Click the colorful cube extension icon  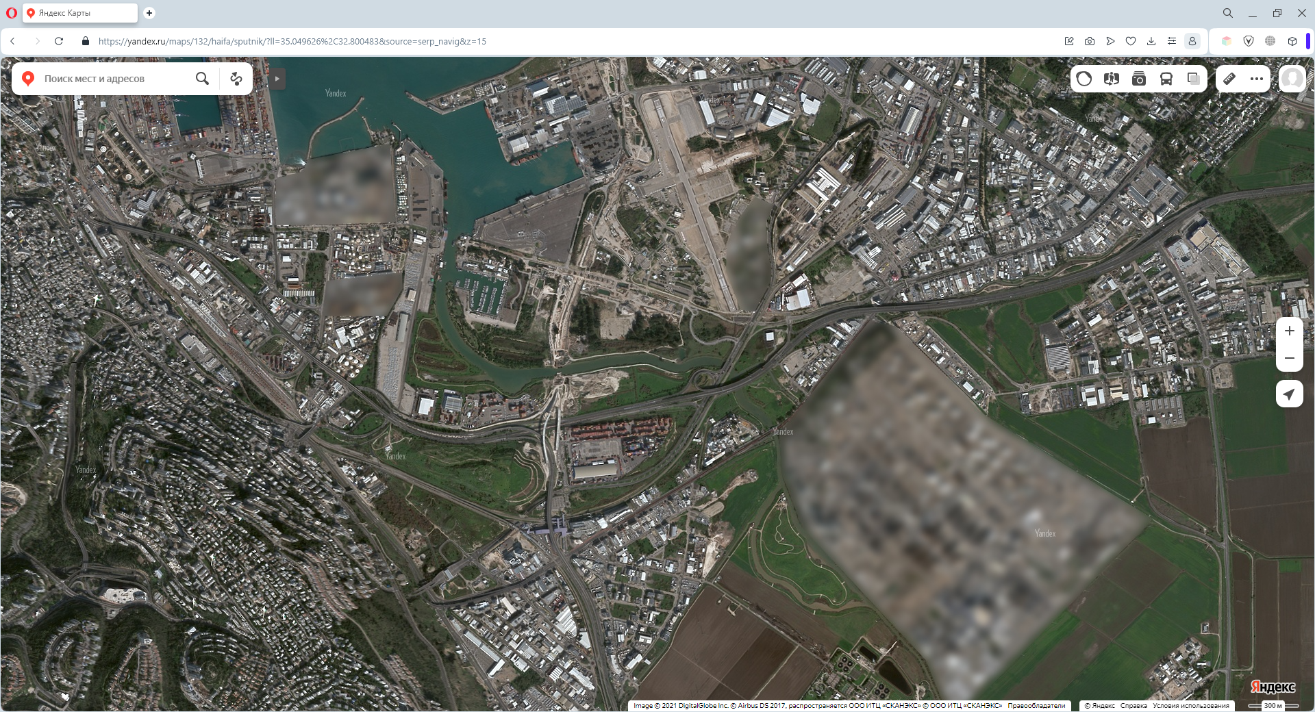1227,41
